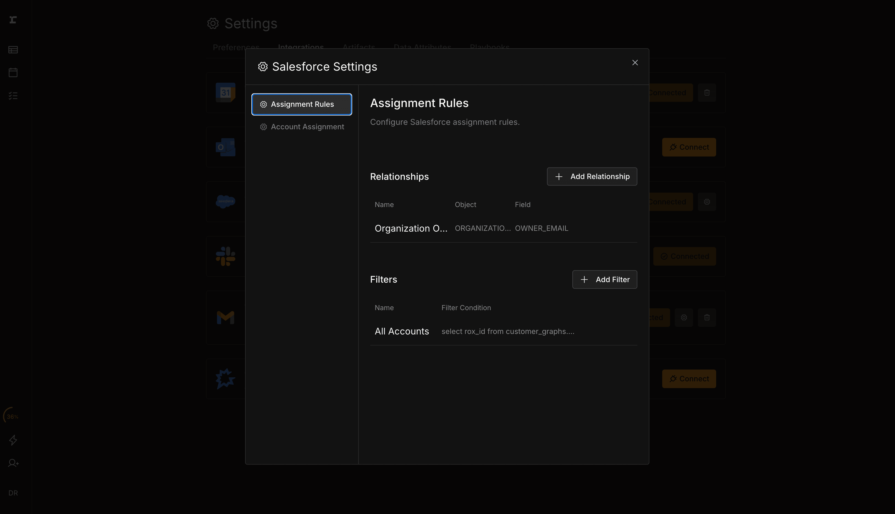This screenshot has width=895, height=514.
Task: Click plus icon in Add Filter button
Action: click(x=584, y=280)
